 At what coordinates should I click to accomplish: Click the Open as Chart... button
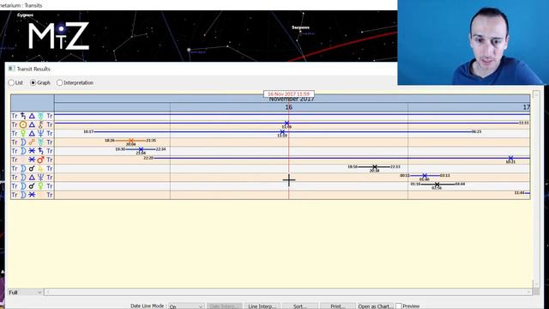coord(376,306)
